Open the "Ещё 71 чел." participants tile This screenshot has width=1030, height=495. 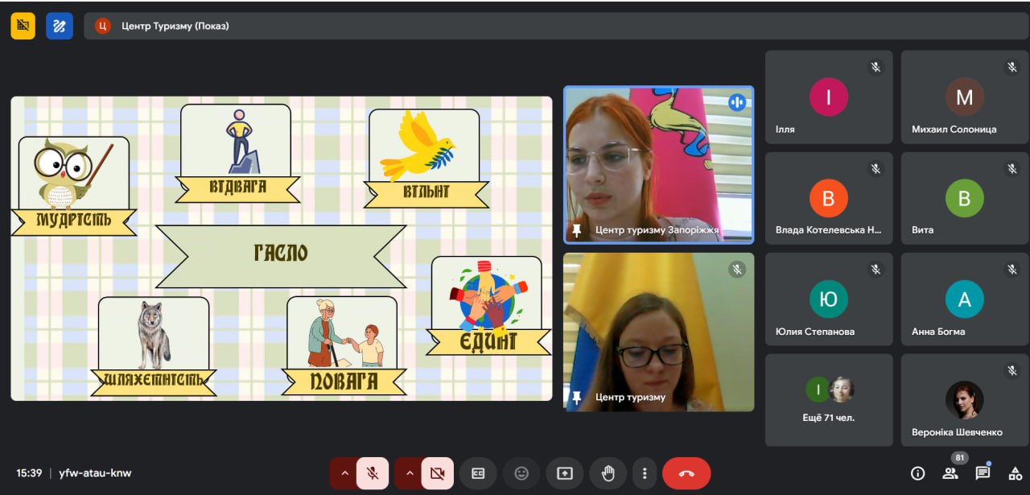pyautogui.click(x=829, y=400)
